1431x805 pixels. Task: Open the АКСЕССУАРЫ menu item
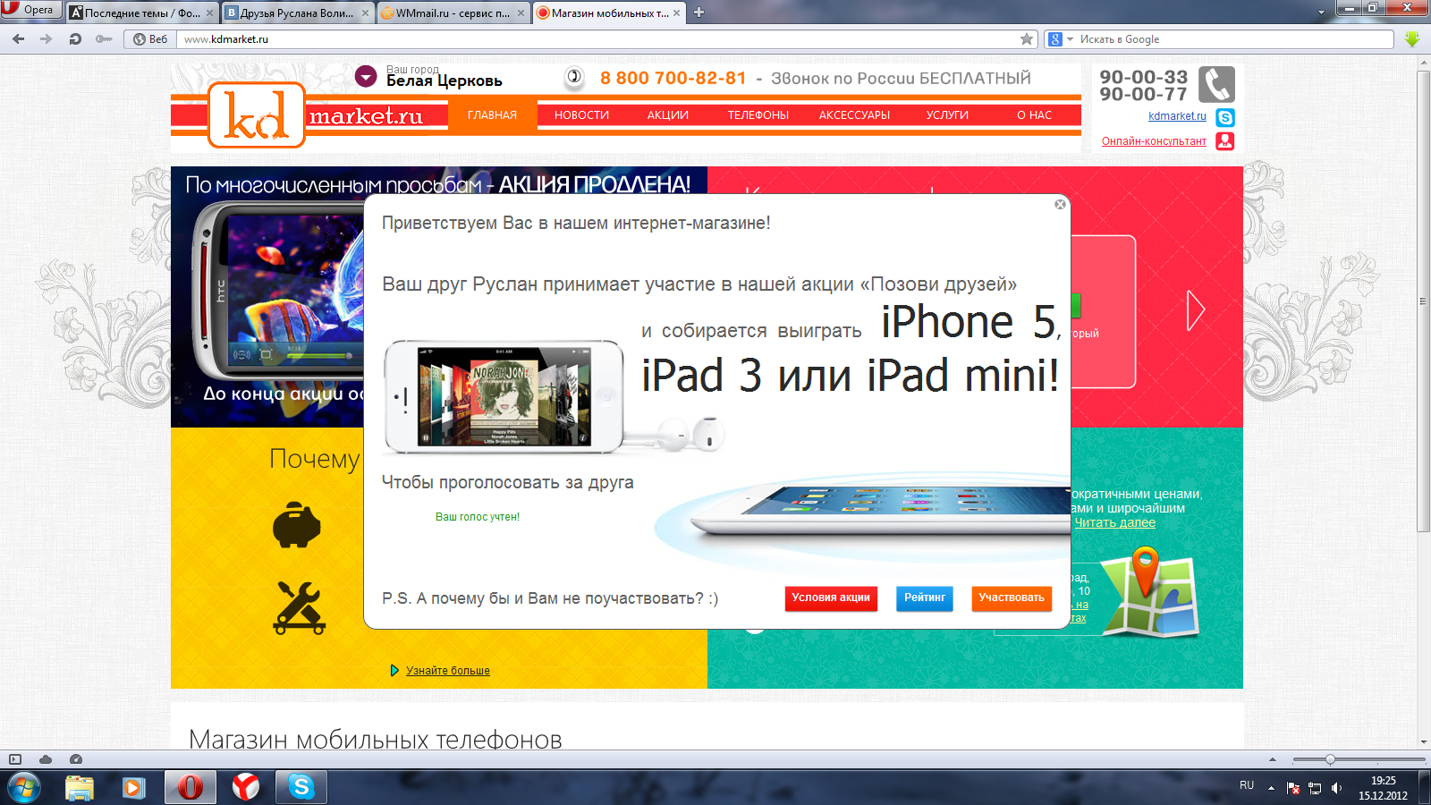click(854, 115)
